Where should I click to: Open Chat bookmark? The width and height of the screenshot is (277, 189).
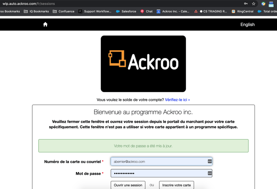(x=147, y=11)
